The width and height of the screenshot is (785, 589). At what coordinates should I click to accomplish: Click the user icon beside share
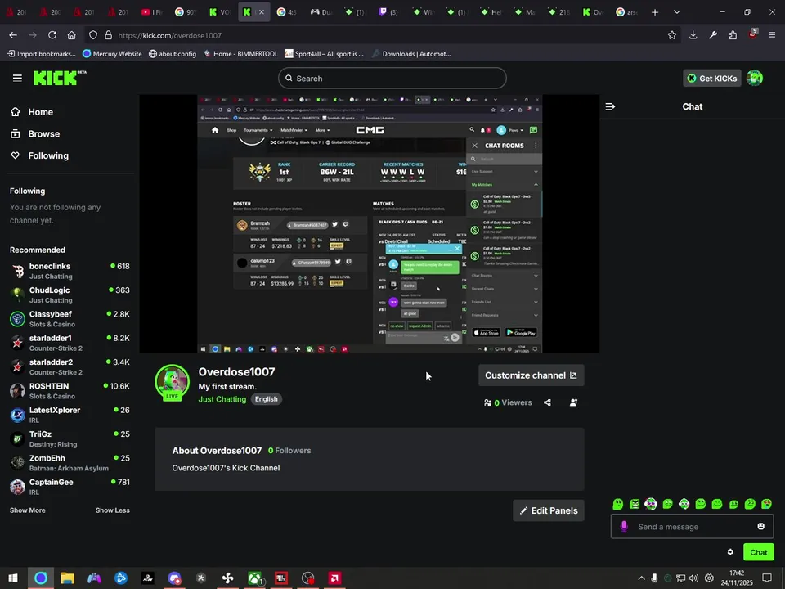573,402
